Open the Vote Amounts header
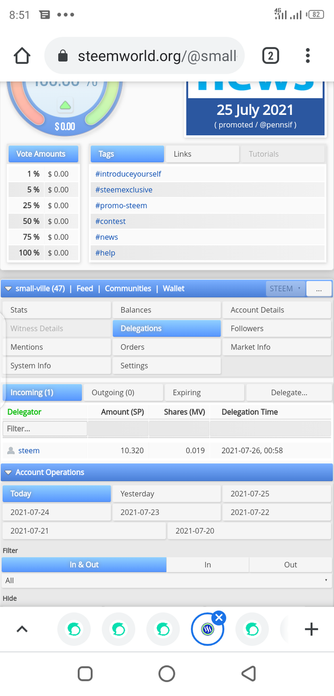The image size is (334, 696). click(43, 154)
